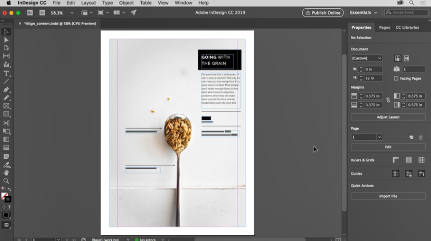Viewport: 431px width, 241px height.
Task: Open the Custom document preset dropdown
Action: click(x=366, y=58)
